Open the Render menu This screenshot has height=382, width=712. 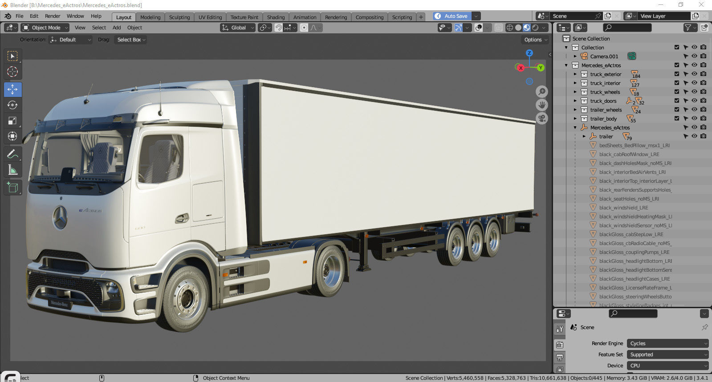click(x=53, y=16)
